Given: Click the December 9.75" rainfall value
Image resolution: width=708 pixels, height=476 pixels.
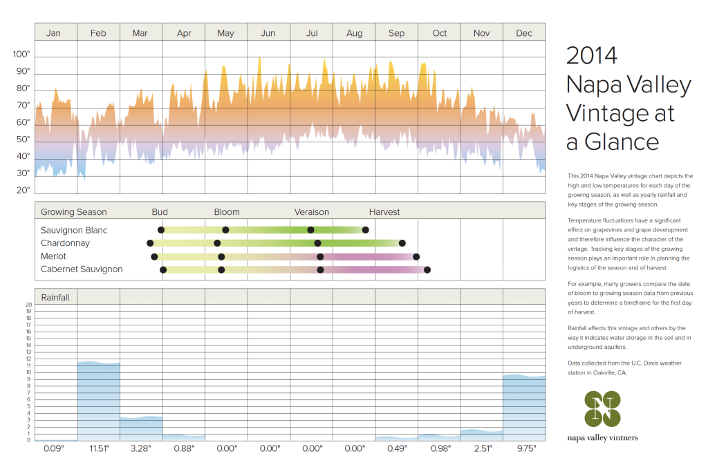Looking at the screenshot, I should pyautogui.click(x=524, y=449).
